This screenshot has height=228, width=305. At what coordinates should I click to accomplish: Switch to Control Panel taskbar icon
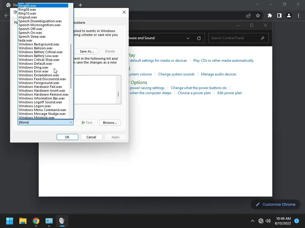49,221
